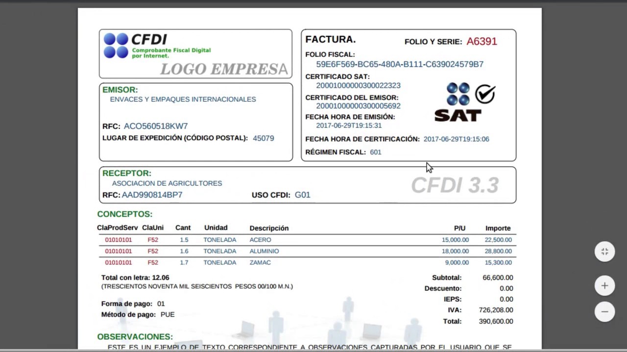Select the folio fiscal UUID text

pyautogui.click(x=400, y=64)
